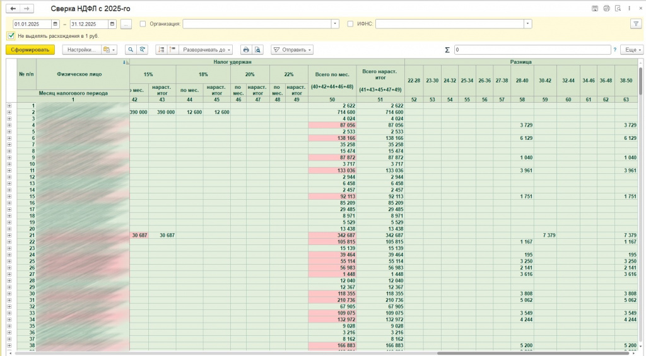Open the 'Отправить' menu
The height and width of the screenshot is (356, 646).
click(291, 50)
